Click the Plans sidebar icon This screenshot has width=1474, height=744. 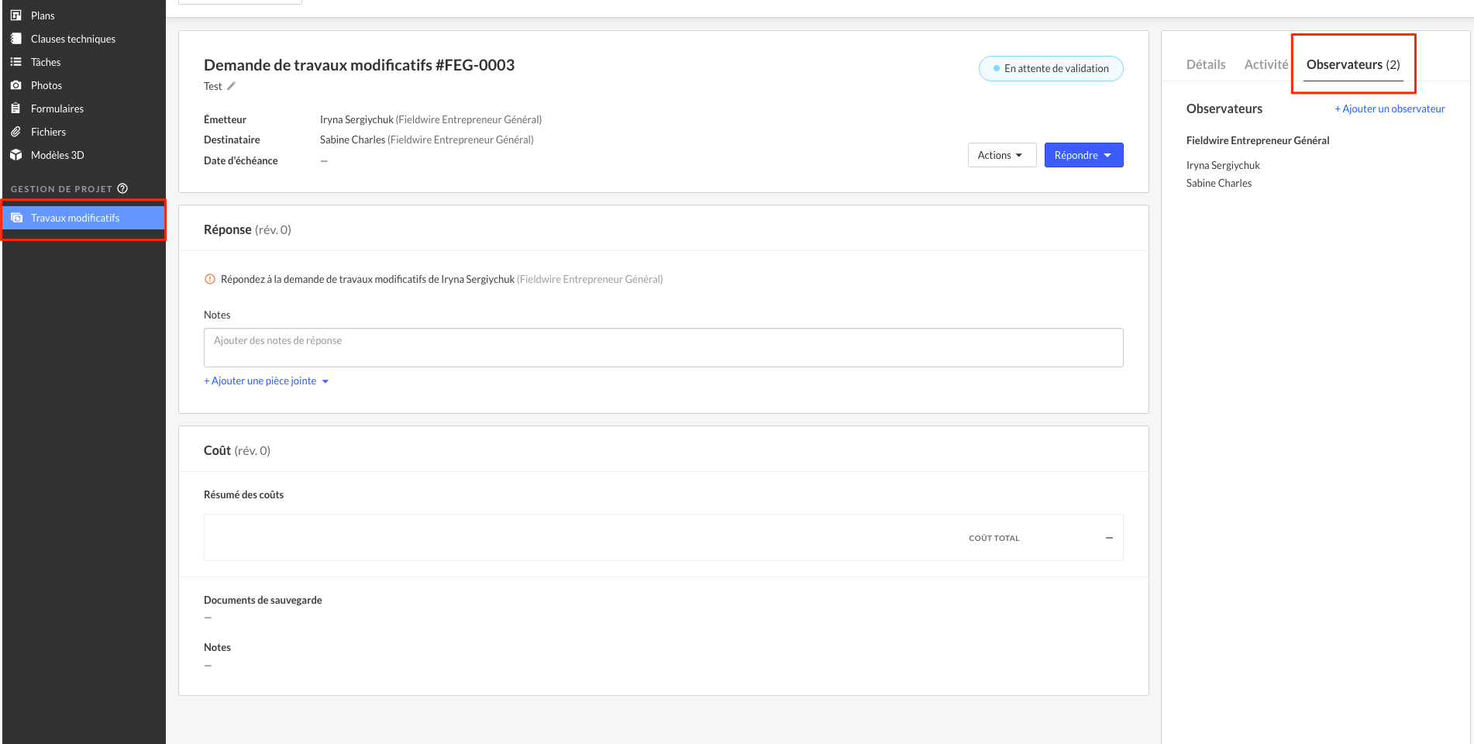click(15, 15)
